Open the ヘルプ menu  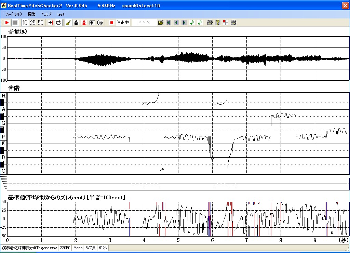click(x=46, y=14)
